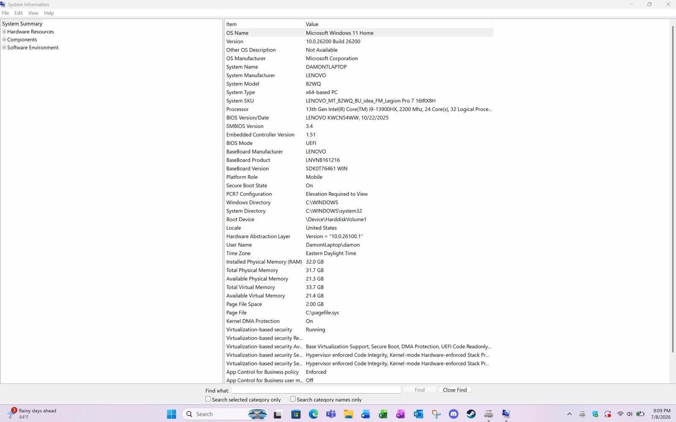Open OneNote from the taskbar
This screenshot has width=676, height=422.
coord(401,414)
